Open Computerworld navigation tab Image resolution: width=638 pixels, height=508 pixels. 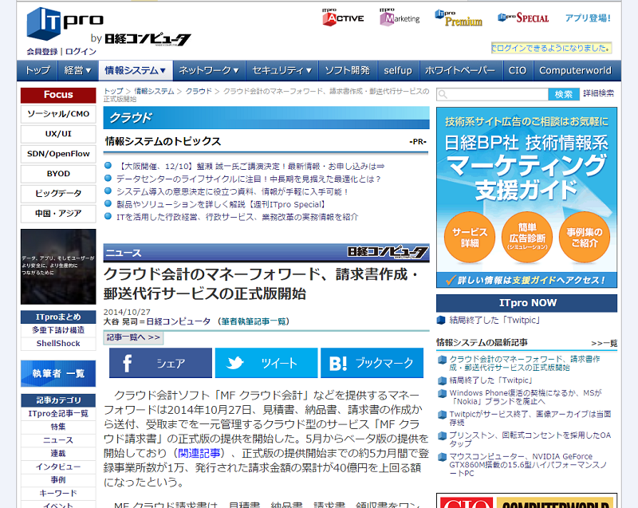(575, 71)
